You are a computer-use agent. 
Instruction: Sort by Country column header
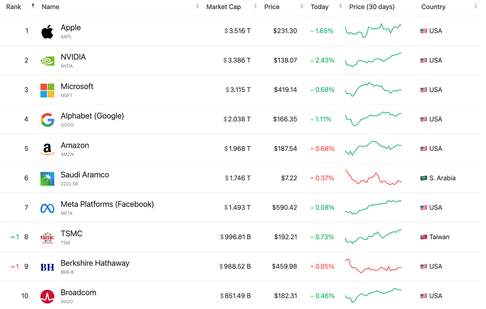pos(433,7)
